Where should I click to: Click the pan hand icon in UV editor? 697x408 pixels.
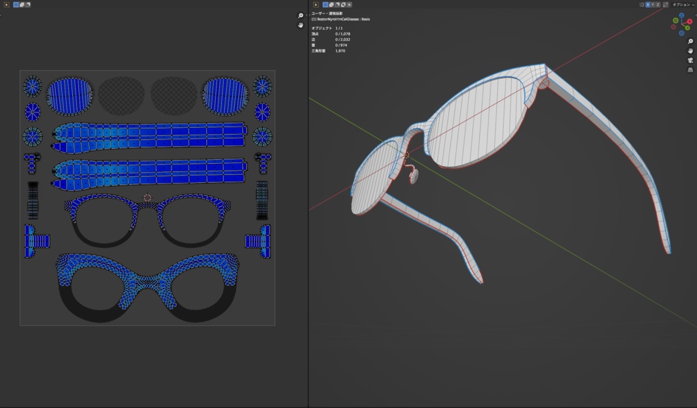point(301,25)
